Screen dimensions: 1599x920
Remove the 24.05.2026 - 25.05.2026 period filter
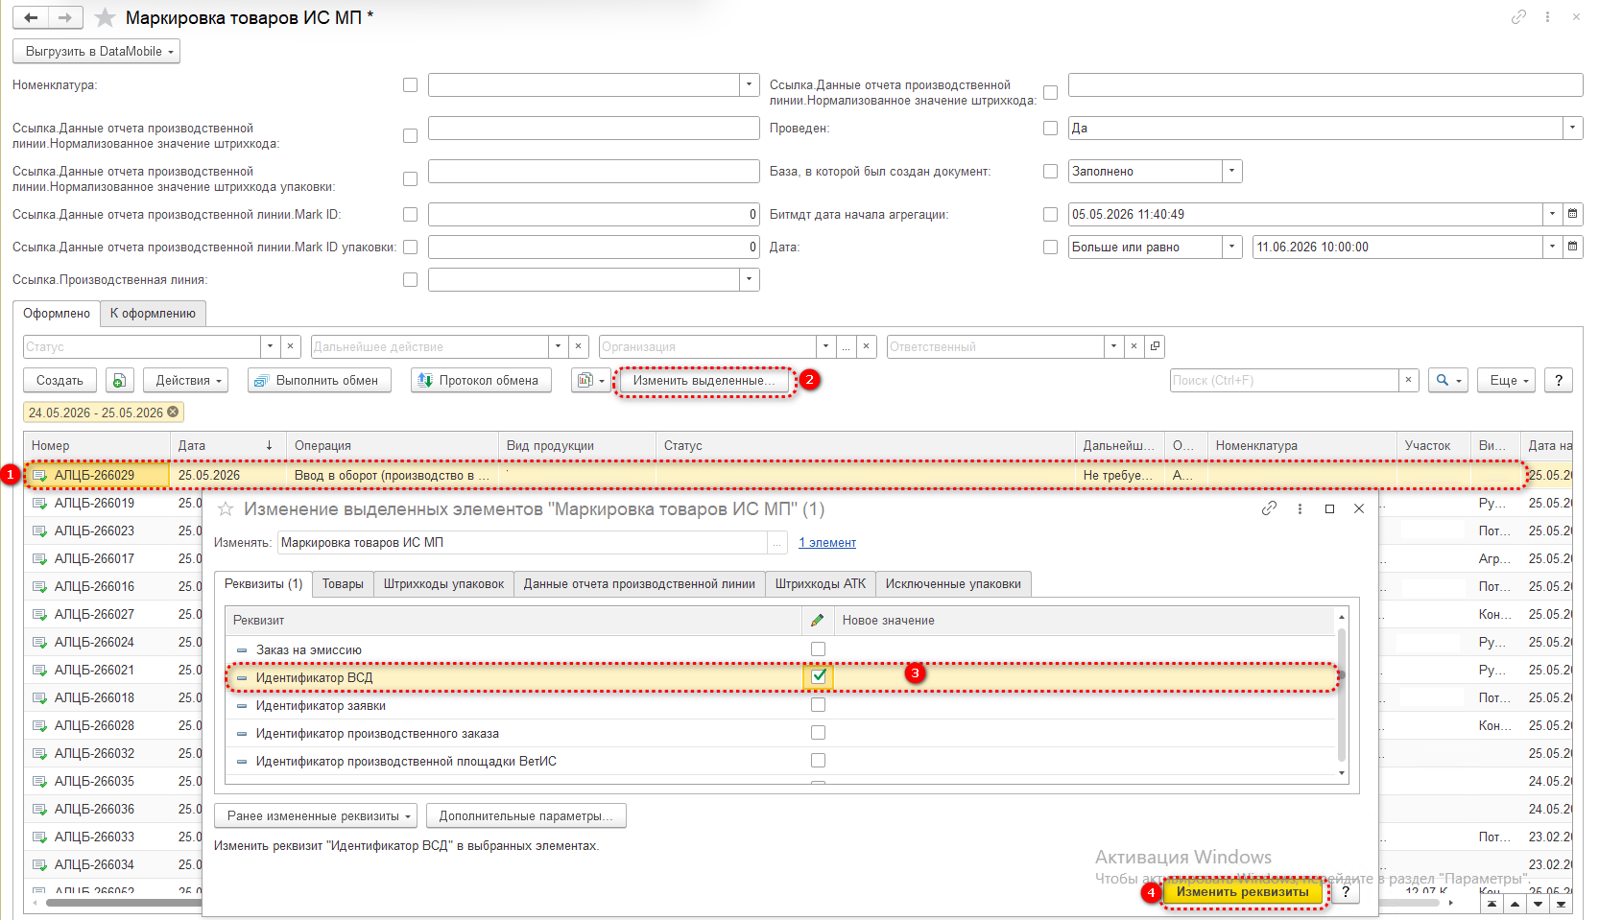173,413
